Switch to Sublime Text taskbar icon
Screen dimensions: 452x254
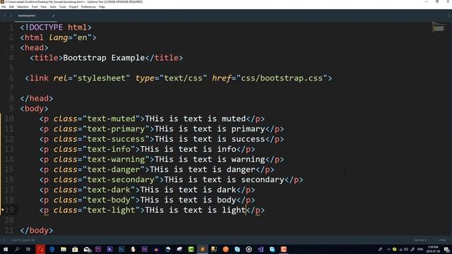(x=203, y=249)
